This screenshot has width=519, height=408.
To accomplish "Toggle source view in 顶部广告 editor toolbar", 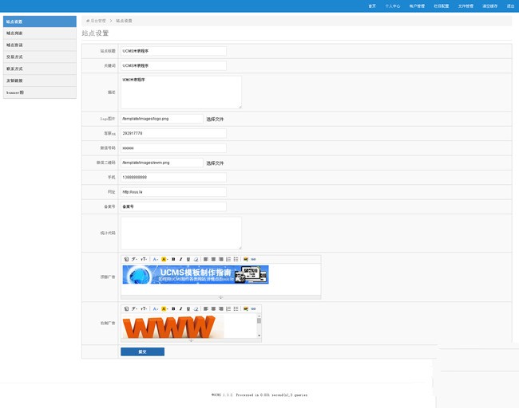I will 126,259.
